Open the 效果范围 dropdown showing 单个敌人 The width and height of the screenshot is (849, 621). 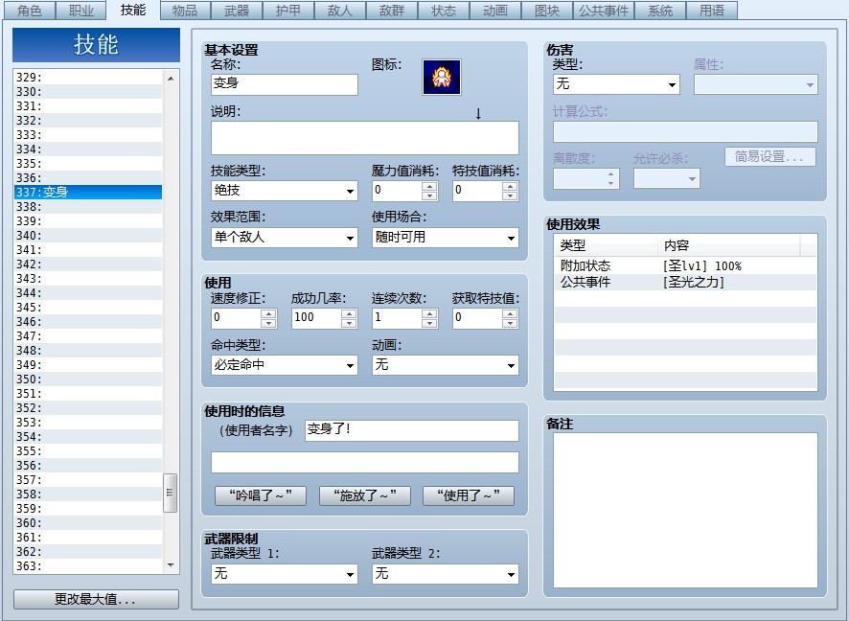285,237
